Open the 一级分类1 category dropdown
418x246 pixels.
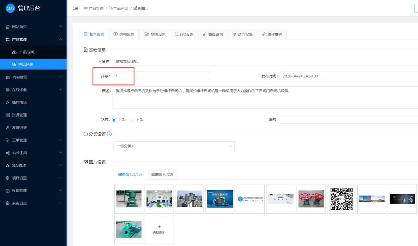tap(174, 146)
